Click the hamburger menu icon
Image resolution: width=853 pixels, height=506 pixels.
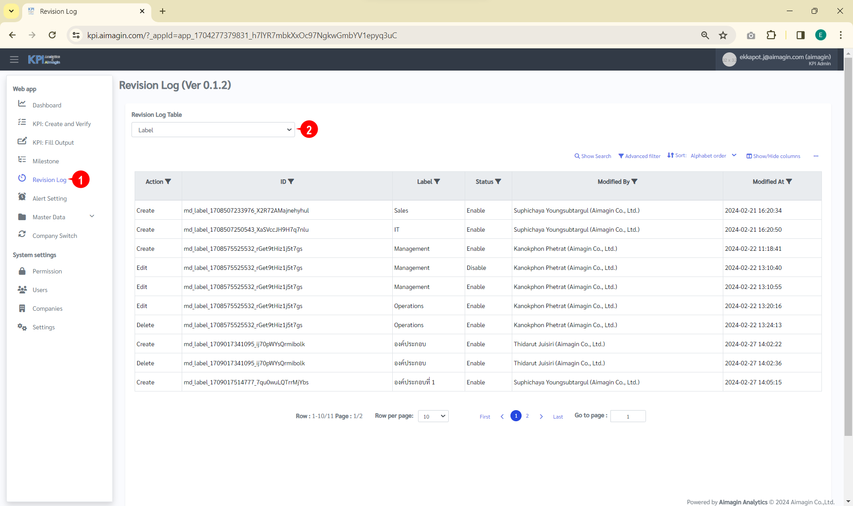[x=14, y=59]
